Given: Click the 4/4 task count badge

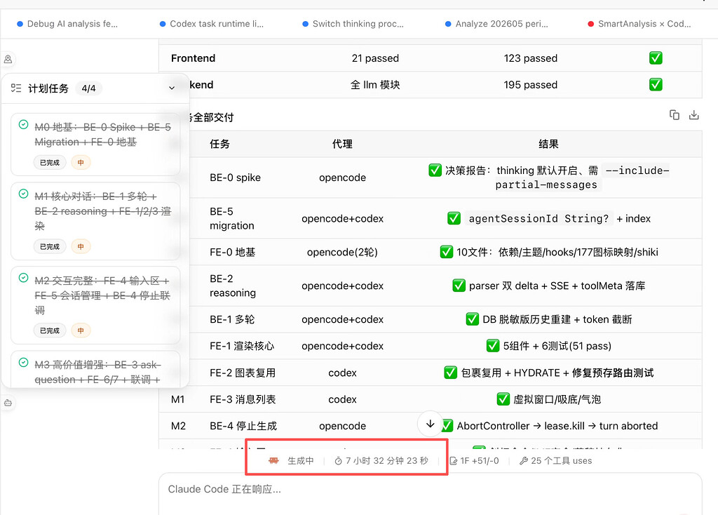Looking at the screenshot, I should coord(88,88).
